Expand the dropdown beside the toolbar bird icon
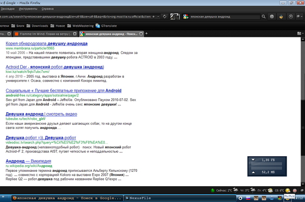Image resolution: width=305 pixels, height=202 pixels. (302, 17)
